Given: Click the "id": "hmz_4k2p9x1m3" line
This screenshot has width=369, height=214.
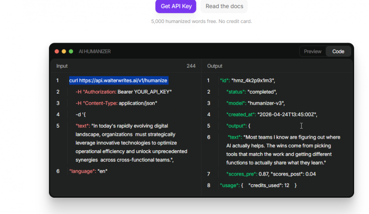Looking at the screenshot, I should [x=247, y=81].
